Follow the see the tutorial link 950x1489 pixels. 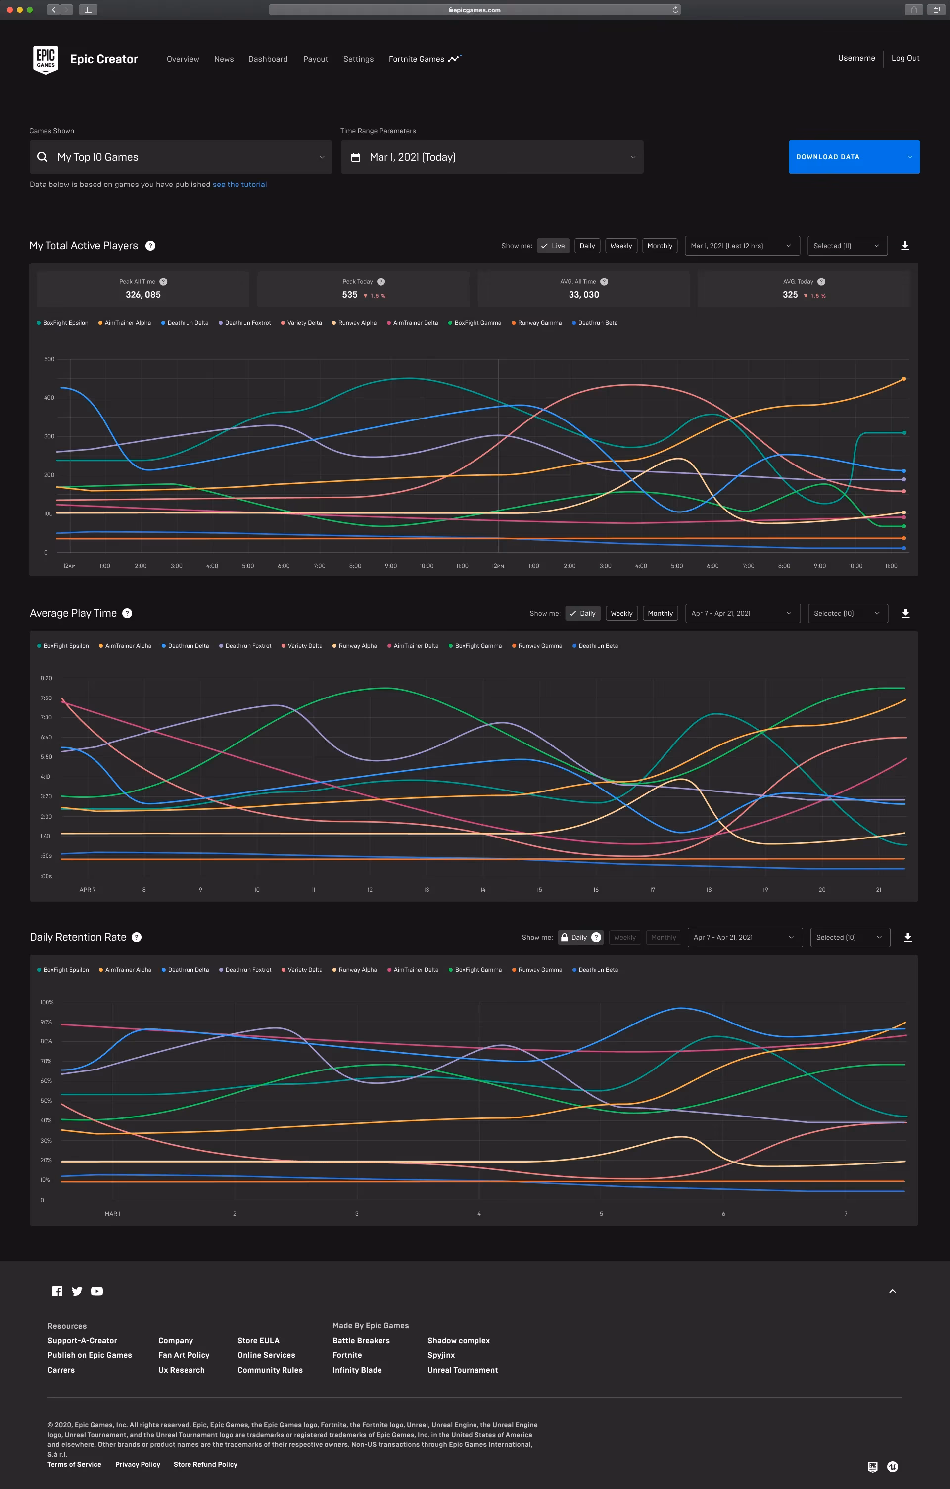239,184
